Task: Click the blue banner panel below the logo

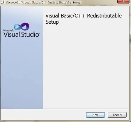Action: click(x=22, y=73)
